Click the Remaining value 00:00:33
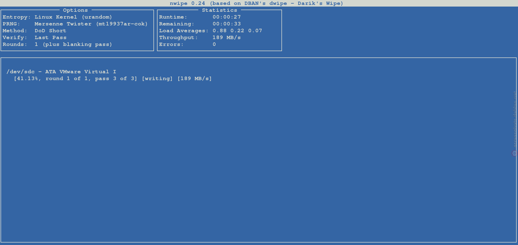Image resolution: width=518 pixels, height=245 pixels. [227, 24]
